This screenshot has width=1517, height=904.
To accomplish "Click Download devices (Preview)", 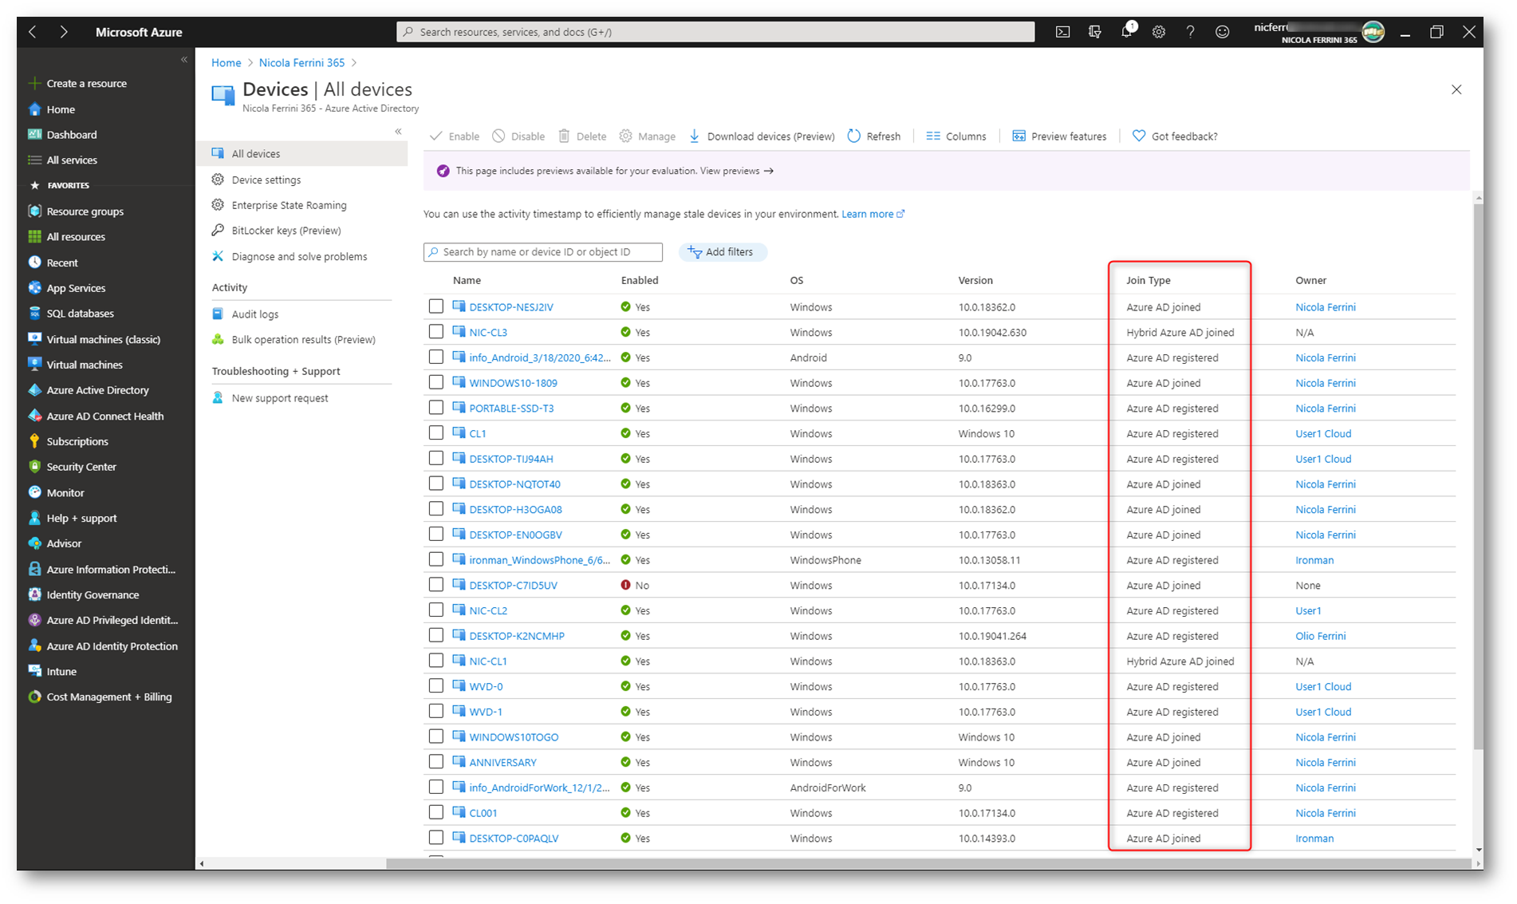I will [x=762, y=136].
